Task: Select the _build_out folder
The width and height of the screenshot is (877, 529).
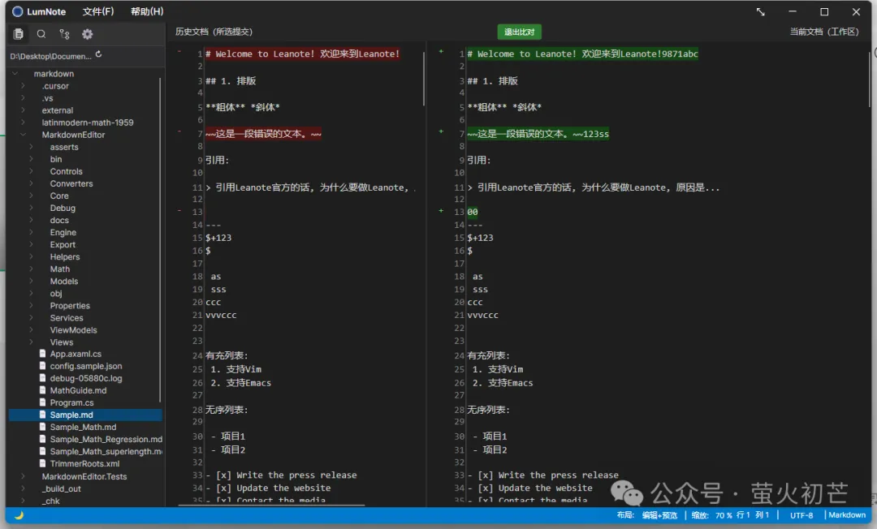Action: (x=62, y=488)
